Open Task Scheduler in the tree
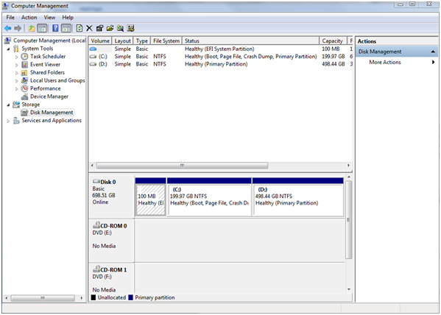441x315 pixels. (x=48, y=57)
